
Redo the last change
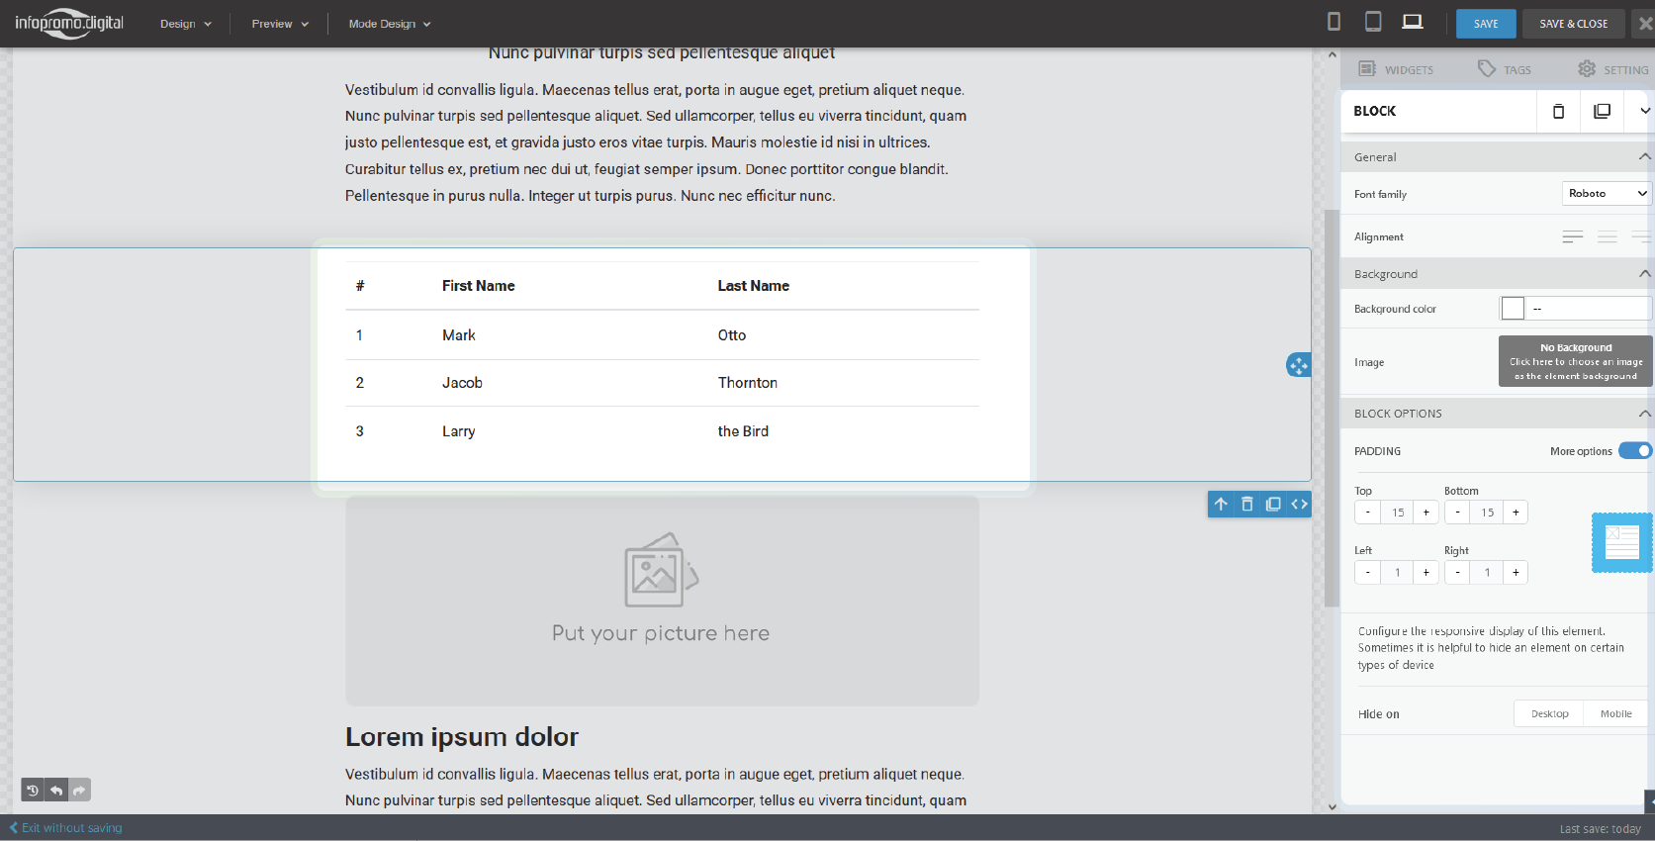(x=79, y=790)
